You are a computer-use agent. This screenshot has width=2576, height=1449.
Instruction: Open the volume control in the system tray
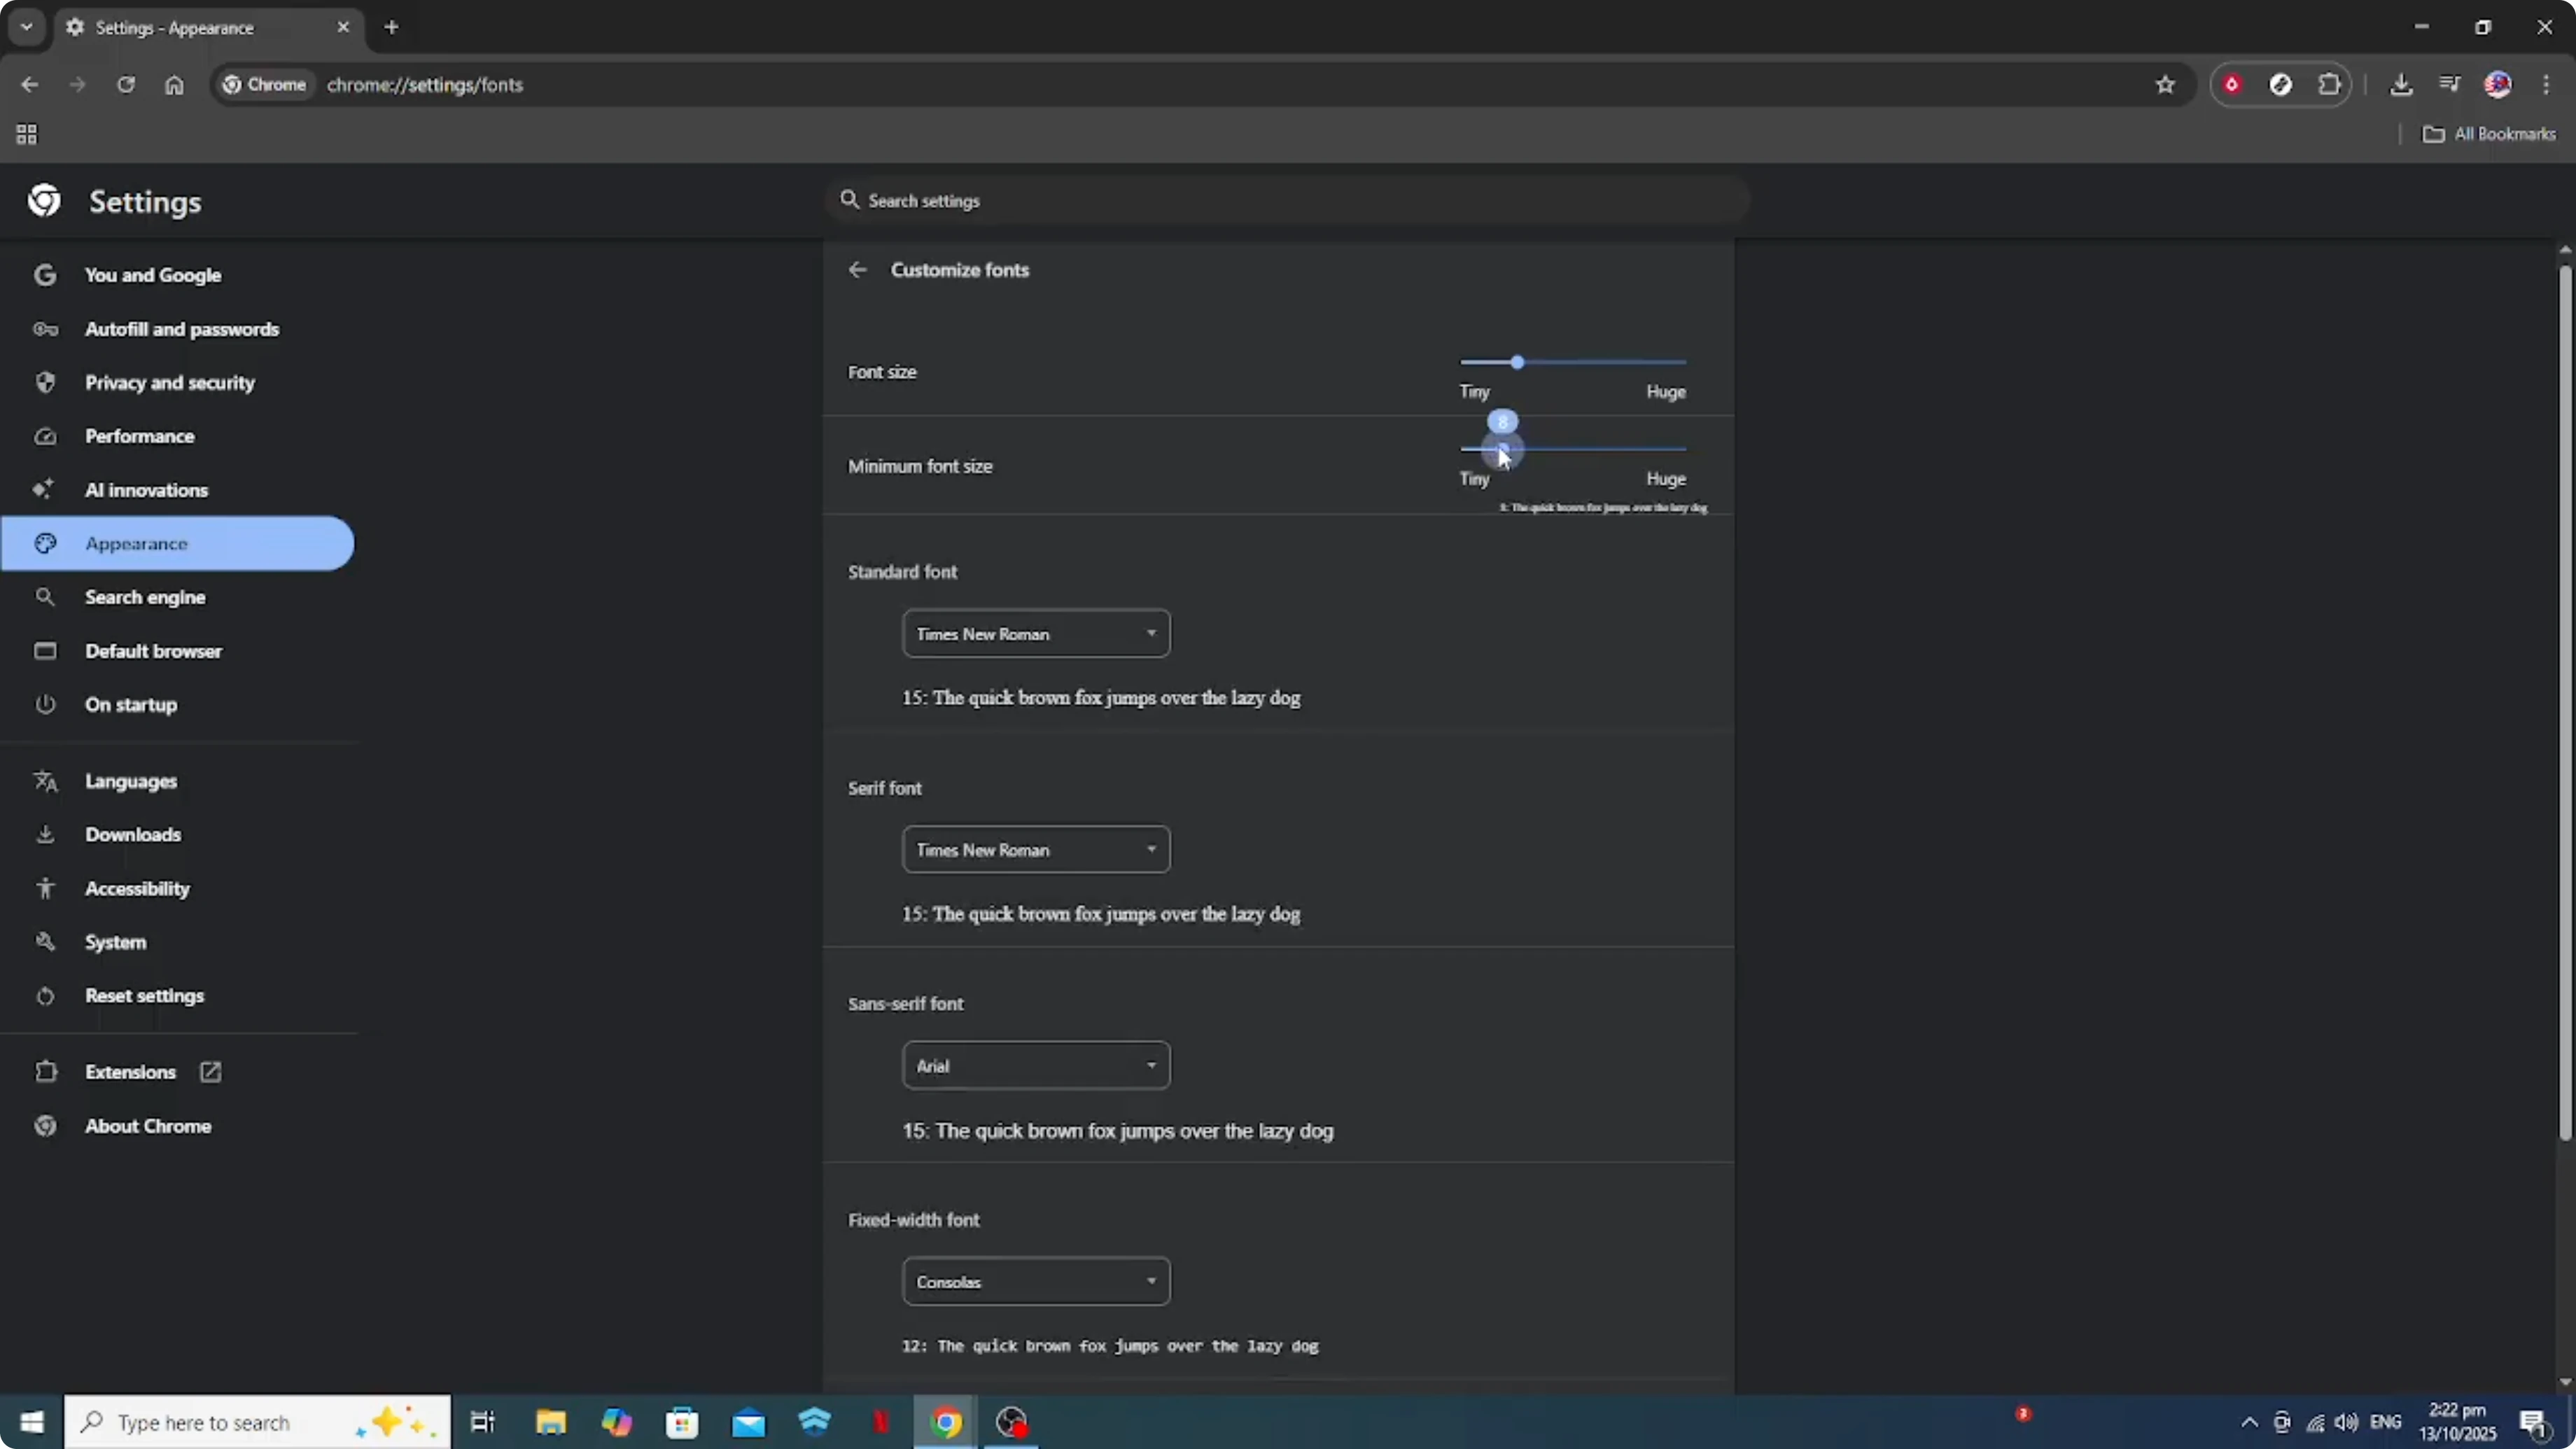(x=2346, y=1422)
